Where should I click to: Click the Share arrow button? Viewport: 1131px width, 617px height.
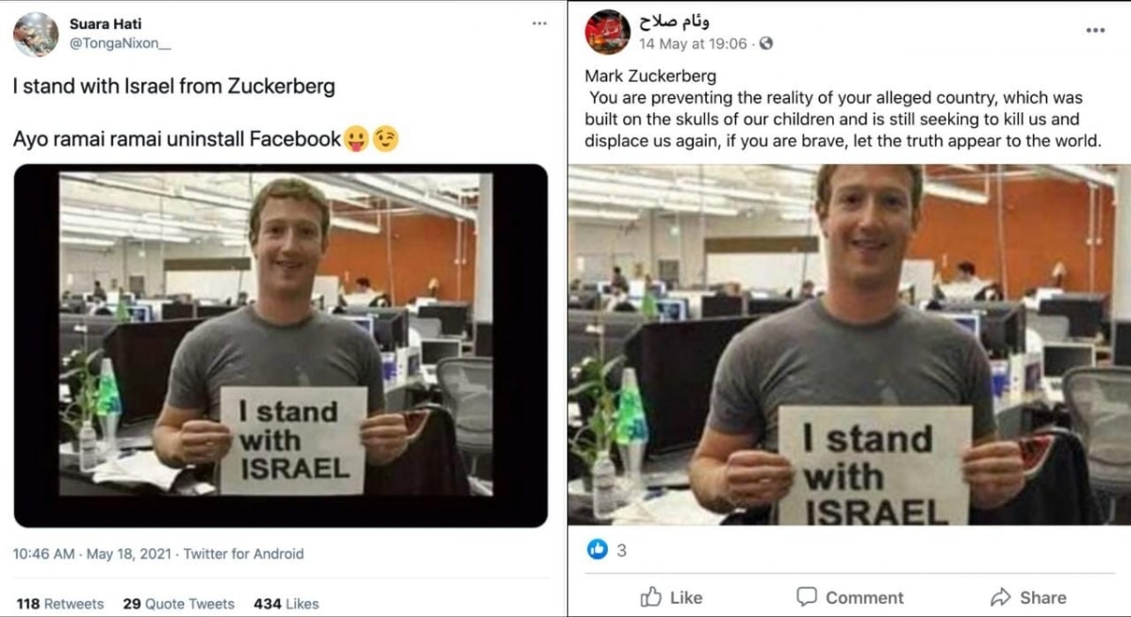click(x=1027, y=597)
